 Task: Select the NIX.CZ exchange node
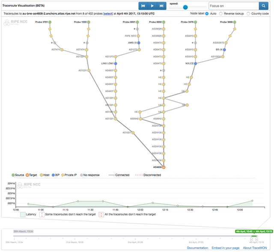tap(195, 63)
